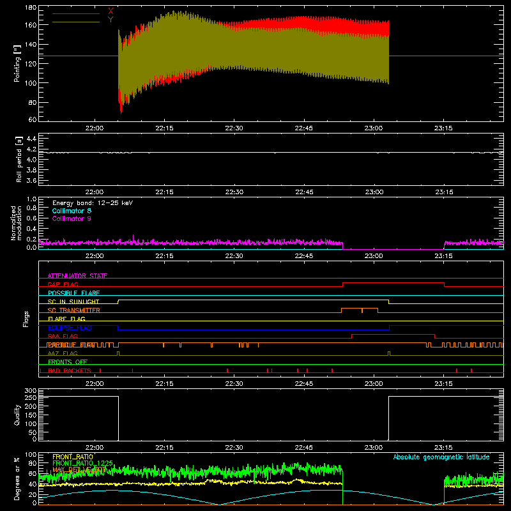This screenshot has width=511, height=511.
Task: Select the orange PARTICLE_FLAG label
Action: [72, 344]
